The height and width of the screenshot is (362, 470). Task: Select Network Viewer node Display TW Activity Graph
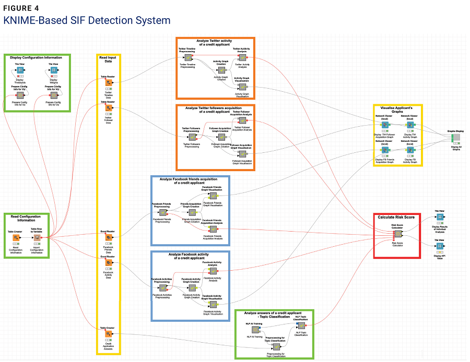point(410,125)
